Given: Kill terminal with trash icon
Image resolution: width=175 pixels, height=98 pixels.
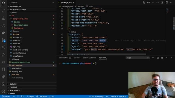Looking at the screenshot, I should (x=162, y=58).
